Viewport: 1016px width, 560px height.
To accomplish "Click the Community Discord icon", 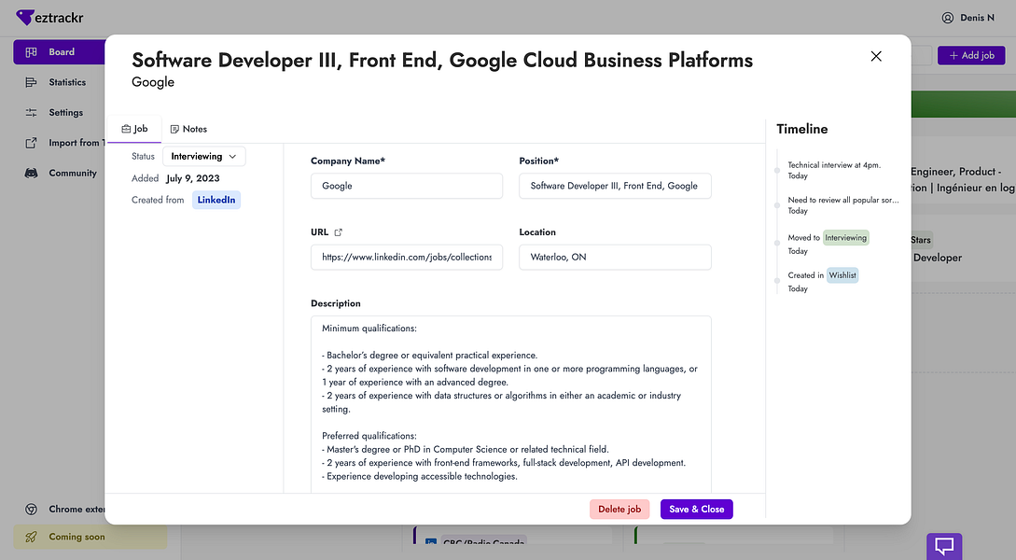I will (31, 173).
